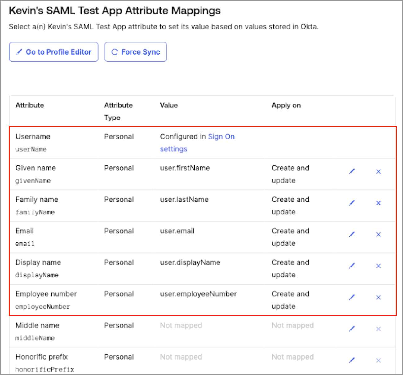Image resolution: width=403 pixels, height=375 pixels.
Task: Open Go to Profile Editor button
Action: (54, 52)
